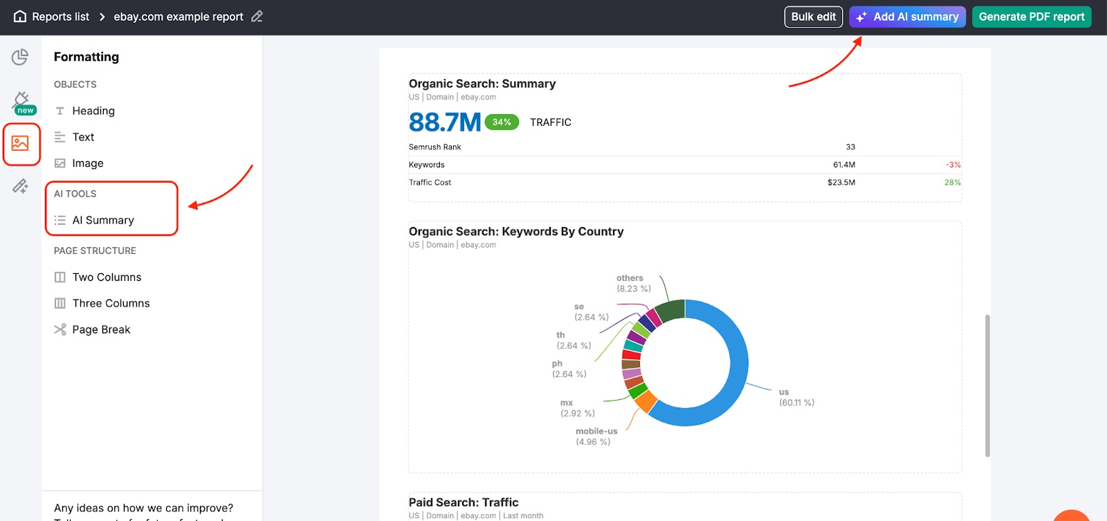Click the Bulk edit button
The height and width of the screenshot is (521, 1107).
814,17
